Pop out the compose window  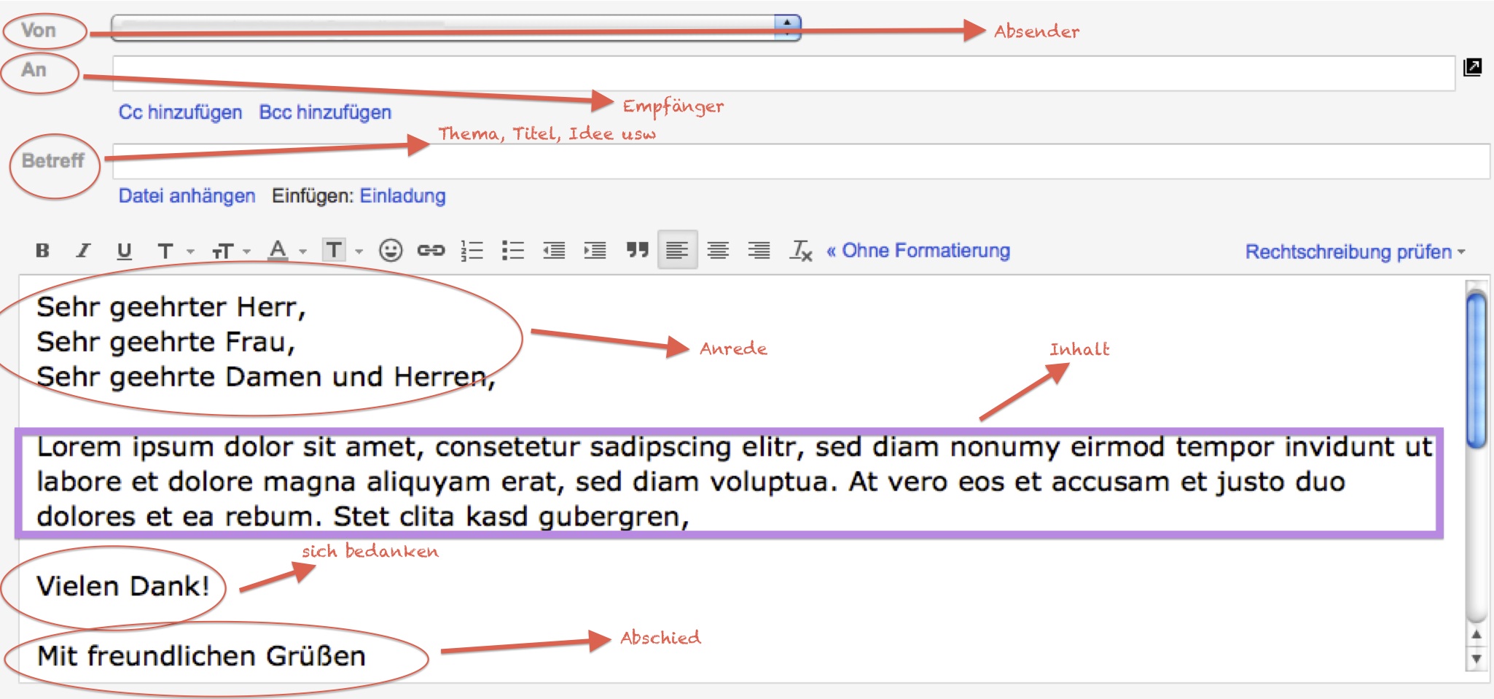pos(1472,68)
